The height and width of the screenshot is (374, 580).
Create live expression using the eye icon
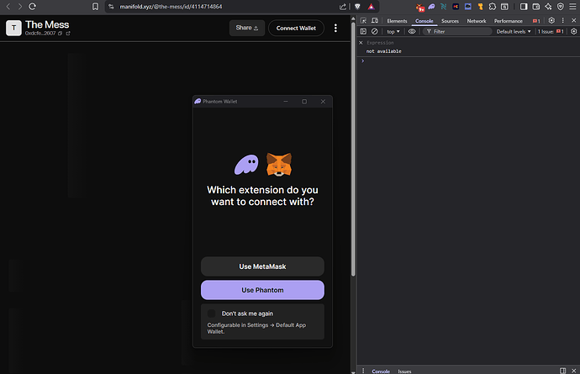coord(412,31)
